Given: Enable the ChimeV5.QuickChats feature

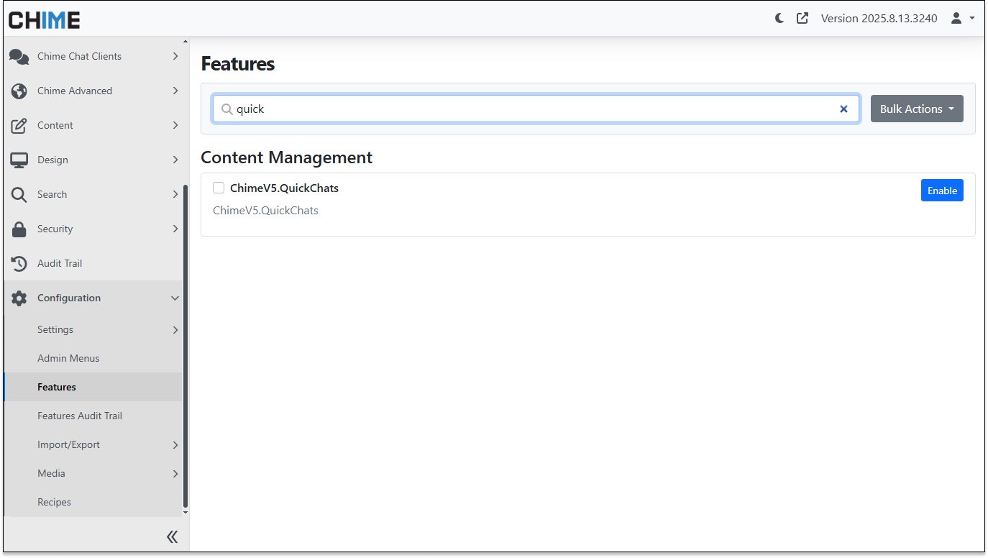Looking at the screenshot, I should coord(942,191).
